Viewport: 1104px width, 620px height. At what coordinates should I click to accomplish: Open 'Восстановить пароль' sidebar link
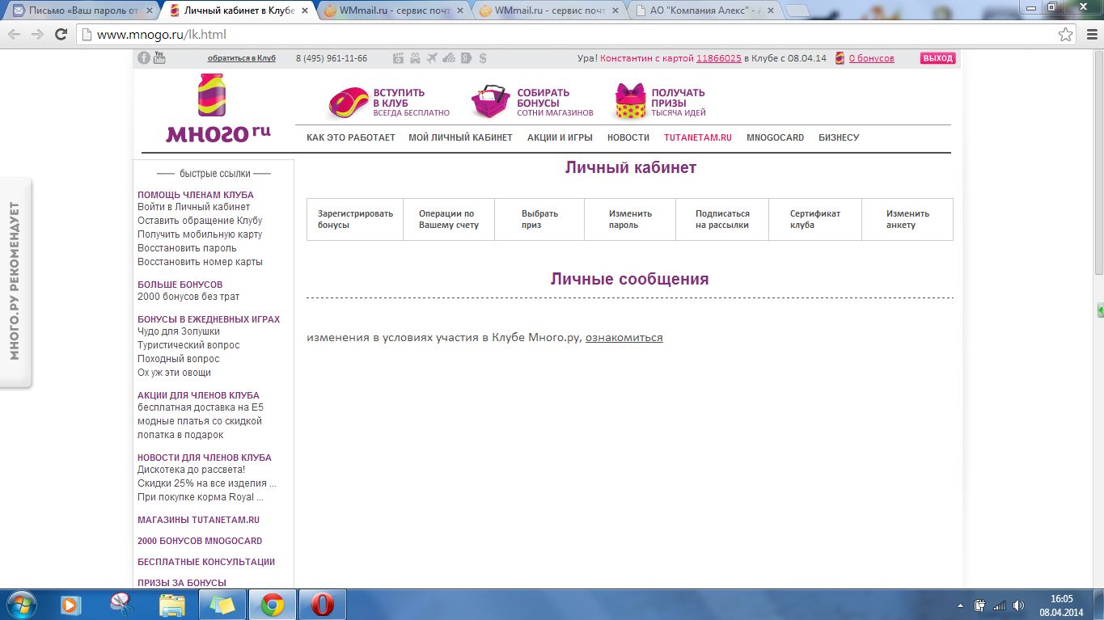187,248
